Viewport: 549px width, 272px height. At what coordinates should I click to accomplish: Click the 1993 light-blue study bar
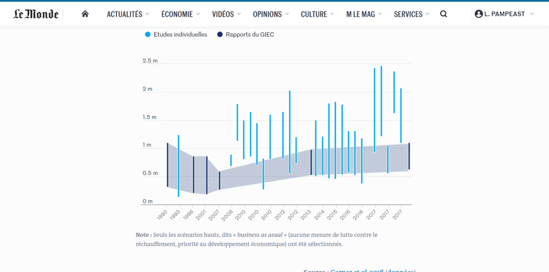[178, 166]
